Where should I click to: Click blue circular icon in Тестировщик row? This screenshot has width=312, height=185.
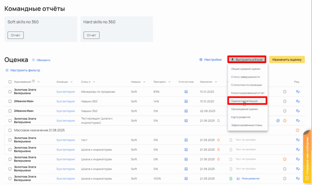pos(278,121)
